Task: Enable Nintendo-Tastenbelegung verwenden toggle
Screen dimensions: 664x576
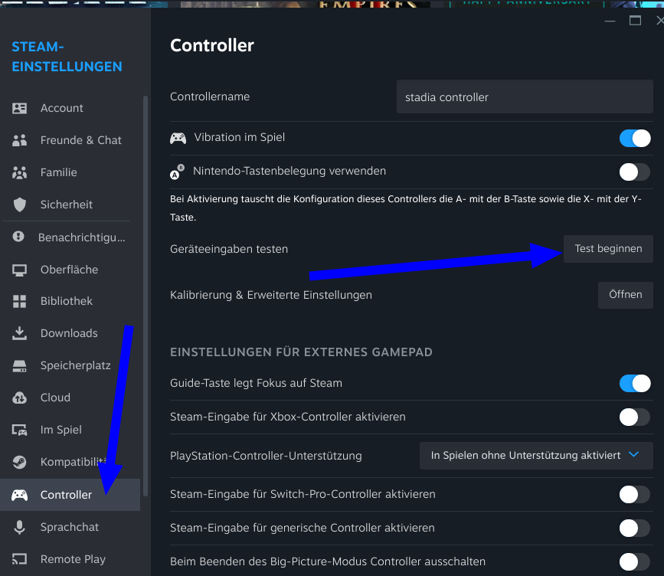Action: tap(635, 172)
